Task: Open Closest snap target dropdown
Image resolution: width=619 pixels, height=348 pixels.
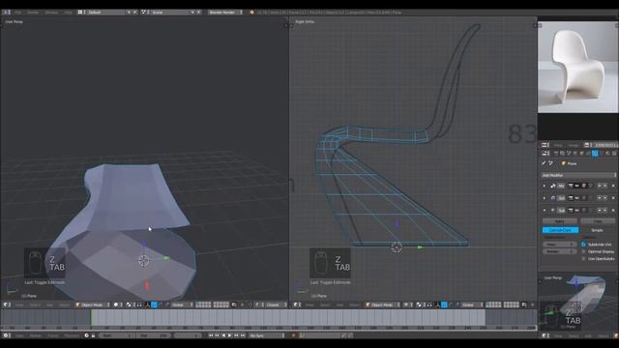Action: (277, 304)
